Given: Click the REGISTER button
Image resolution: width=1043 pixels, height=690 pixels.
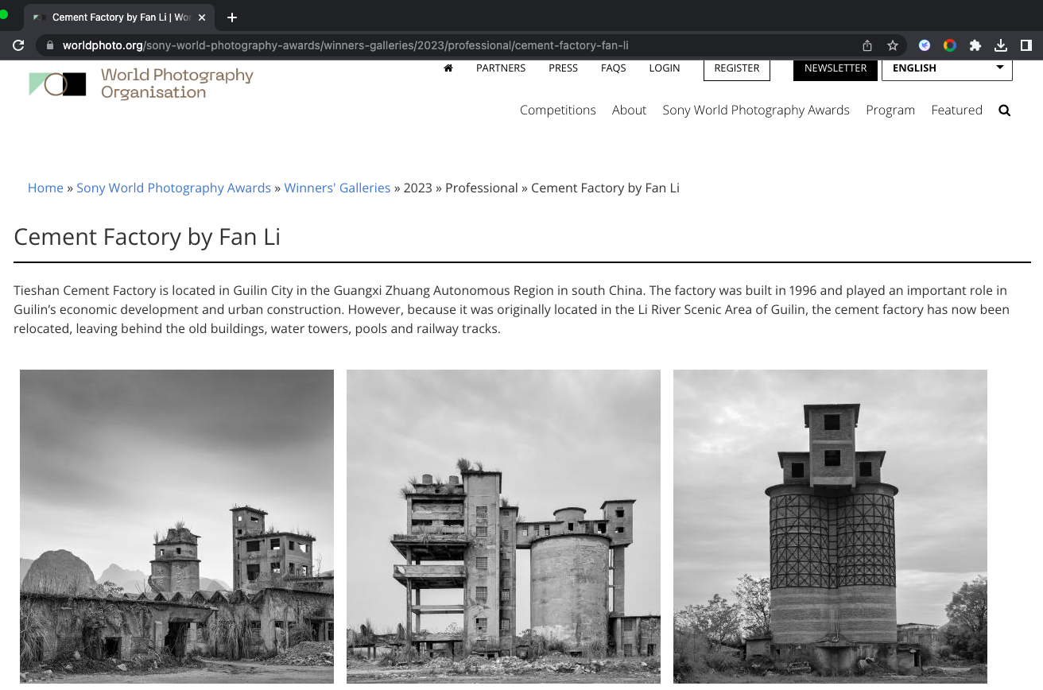Looking at the screenshot, I should 736,68.
